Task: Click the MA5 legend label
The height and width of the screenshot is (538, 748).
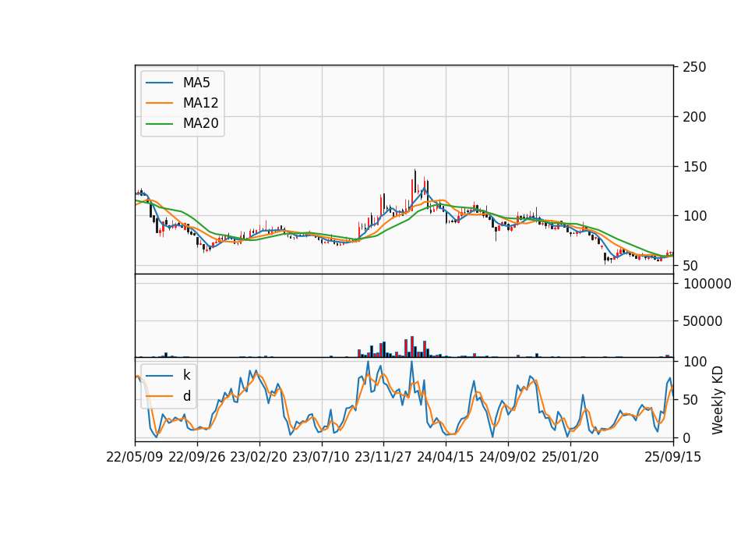Action: click(196, 83)
